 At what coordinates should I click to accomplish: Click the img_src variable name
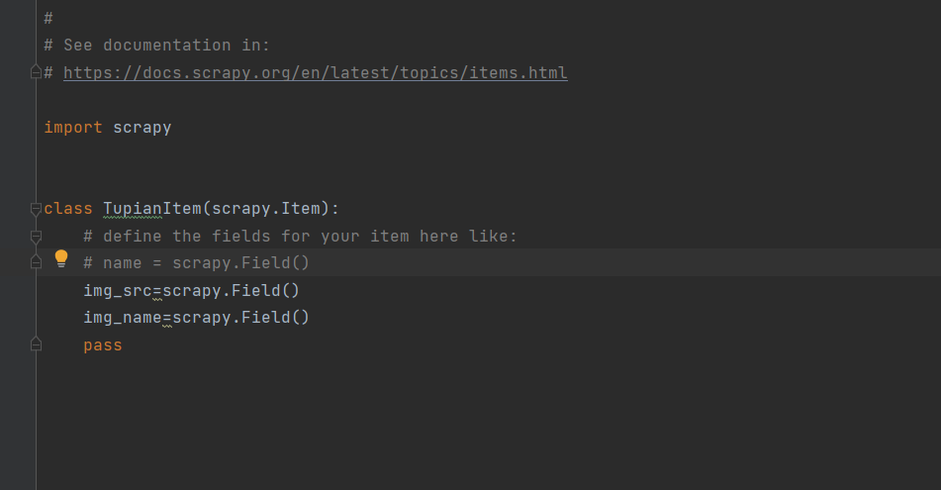(118, 291)
